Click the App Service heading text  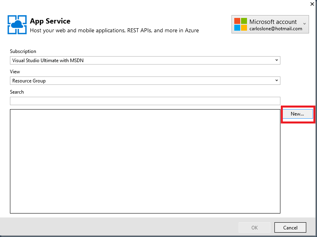tap(50, 21)
